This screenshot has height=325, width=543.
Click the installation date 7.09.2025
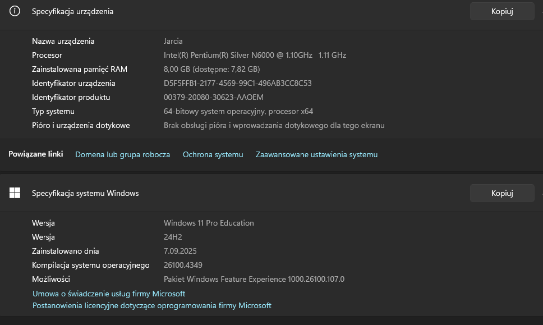180,251
